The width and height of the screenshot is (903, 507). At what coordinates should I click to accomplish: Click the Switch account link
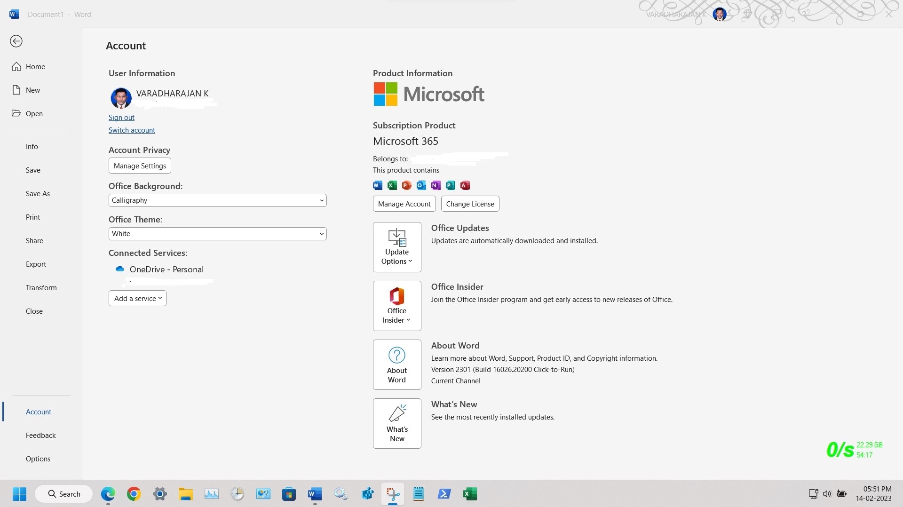(x=132, y=130)
